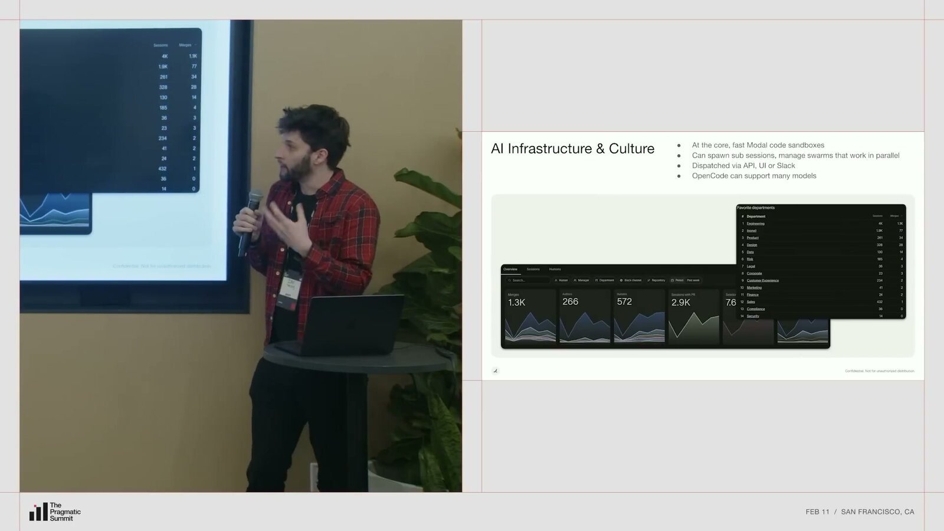Open the Period Past week dropdown
The width and height of the screenshot is (944, 531).
[x=685, y=280]
